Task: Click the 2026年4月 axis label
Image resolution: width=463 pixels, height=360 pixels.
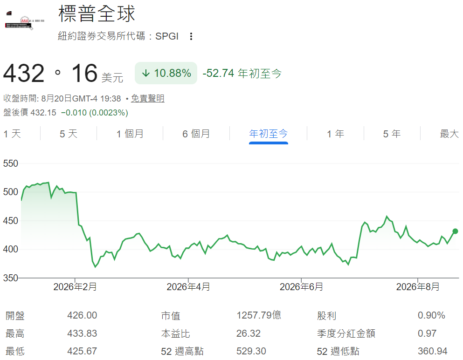Action: [188, 286]
